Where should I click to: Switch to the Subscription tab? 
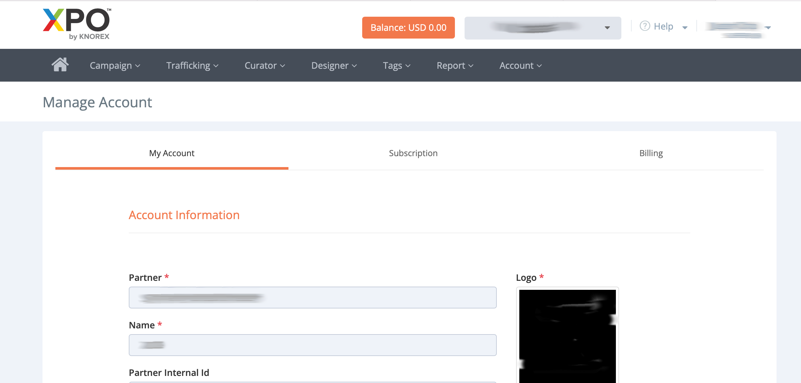413,153
